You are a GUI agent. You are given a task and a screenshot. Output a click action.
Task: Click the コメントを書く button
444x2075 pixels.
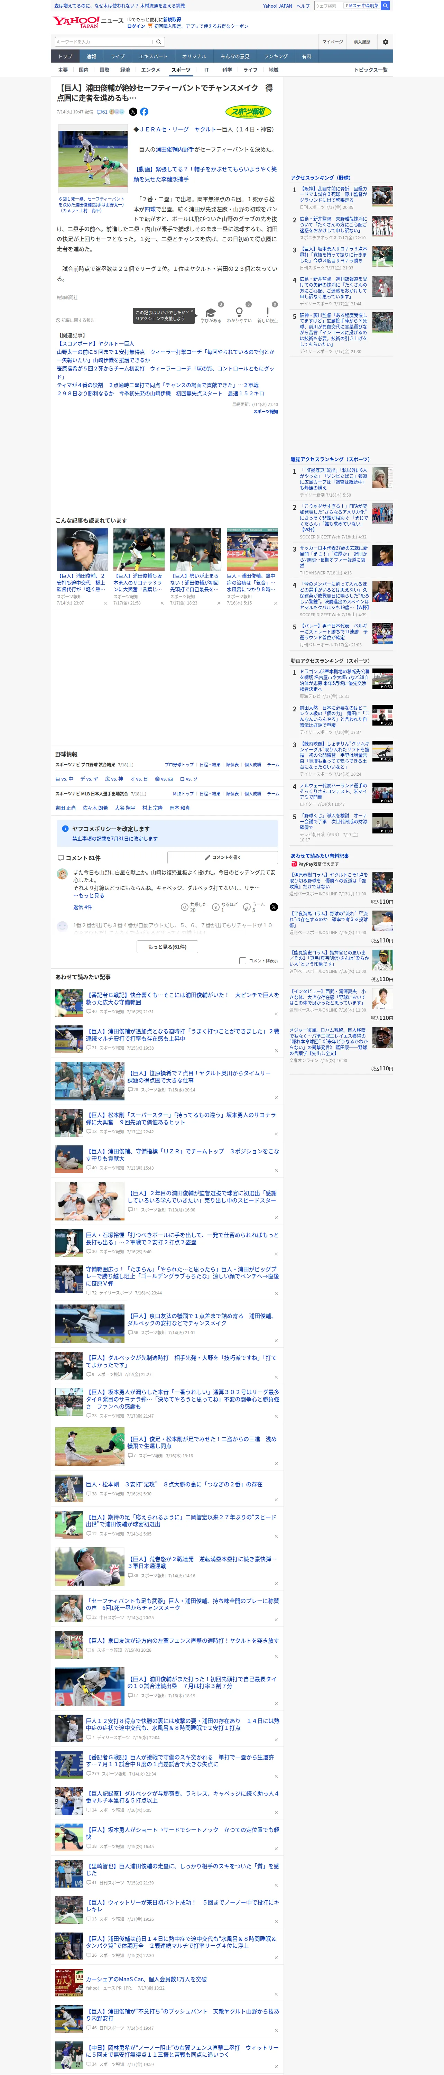(x=222, y=858)
